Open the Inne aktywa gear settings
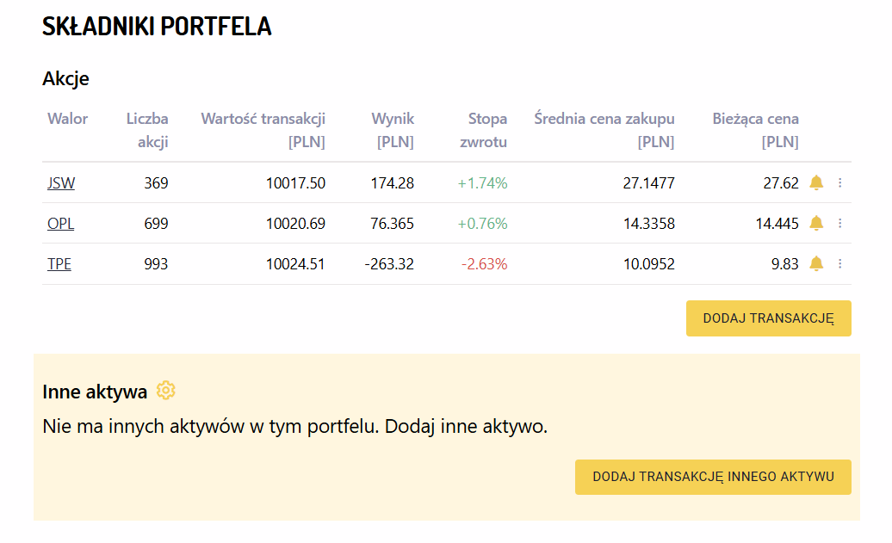 (x=166, y=391)
